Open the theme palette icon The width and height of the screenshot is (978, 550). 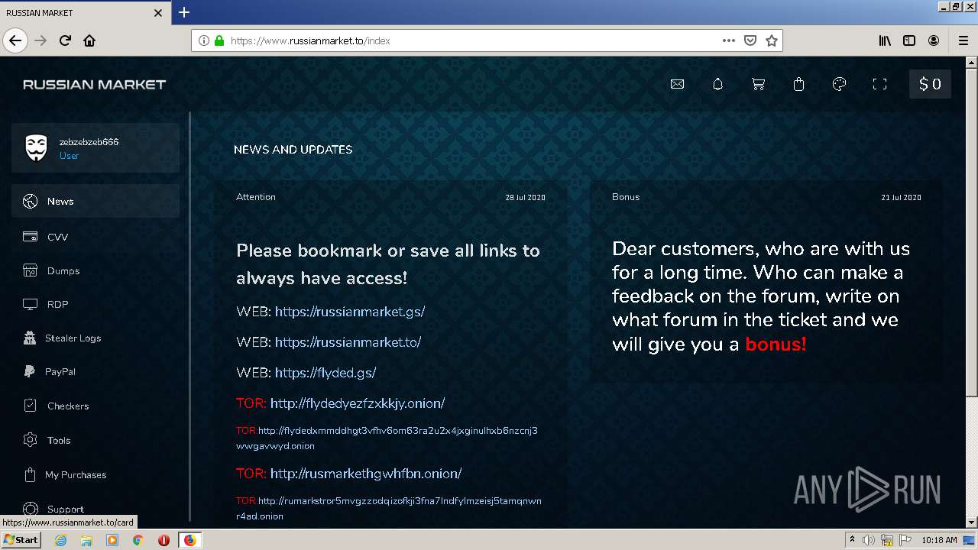839,84
